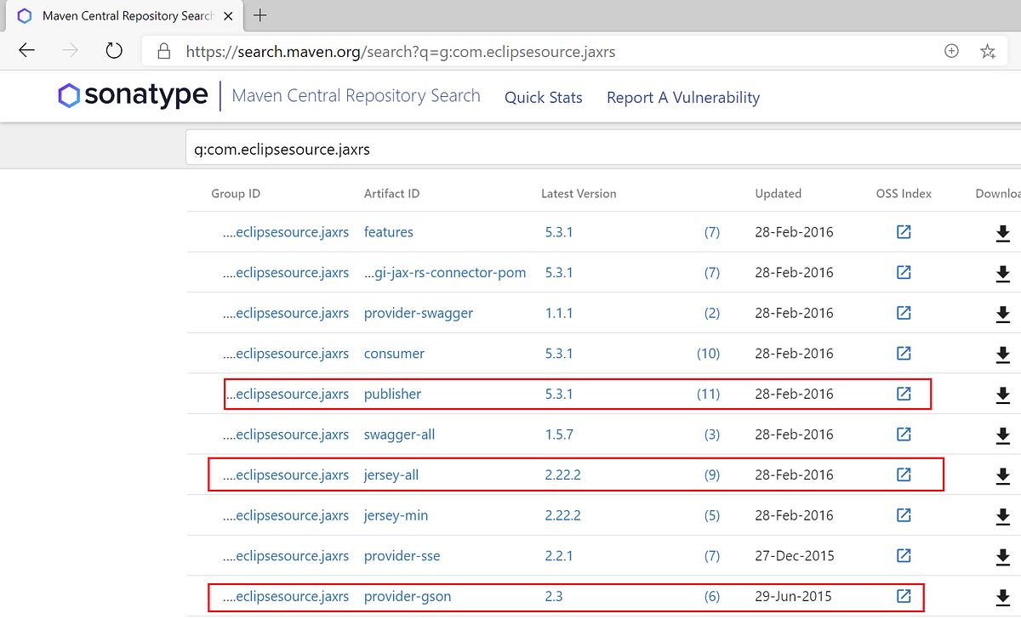Go back in browser history
1021x619 pixels.
[x=26, y=51]
